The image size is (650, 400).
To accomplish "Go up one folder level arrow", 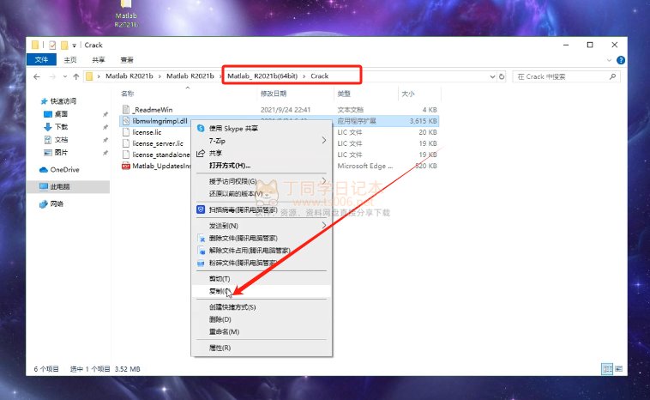I will coord(75,76).
